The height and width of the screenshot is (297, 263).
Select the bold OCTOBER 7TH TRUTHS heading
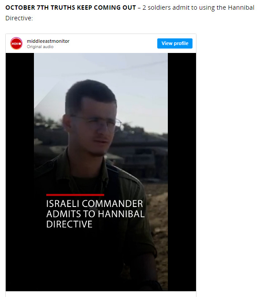pyautogui.click(x=70, y=8)
